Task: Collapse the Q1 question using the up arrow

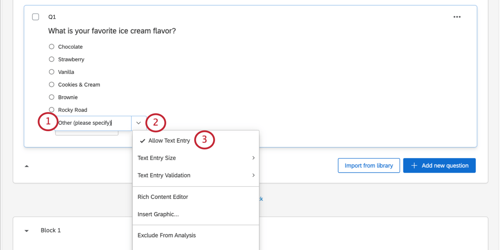Action: (x=27, y=166)
